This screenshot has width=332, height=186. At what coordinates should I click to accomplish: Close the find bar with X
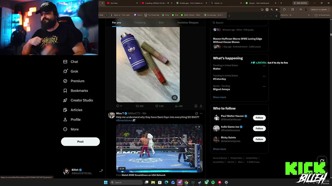coord(276,16)
